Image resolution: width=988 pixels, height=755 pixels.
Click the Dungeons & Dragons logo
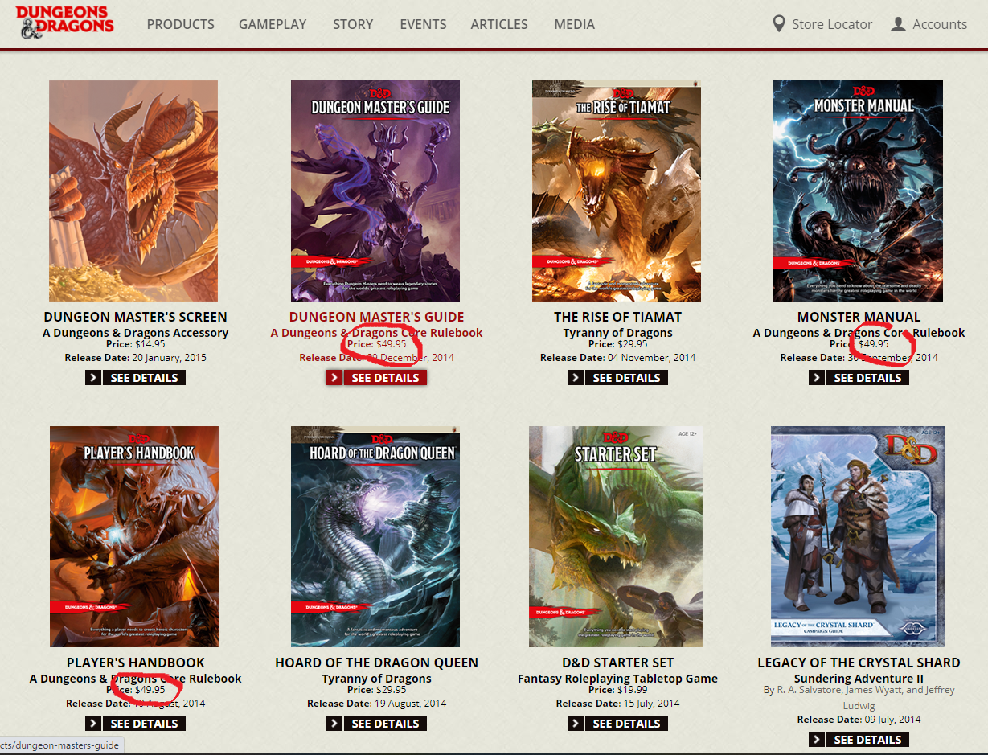tap(64, 23)
